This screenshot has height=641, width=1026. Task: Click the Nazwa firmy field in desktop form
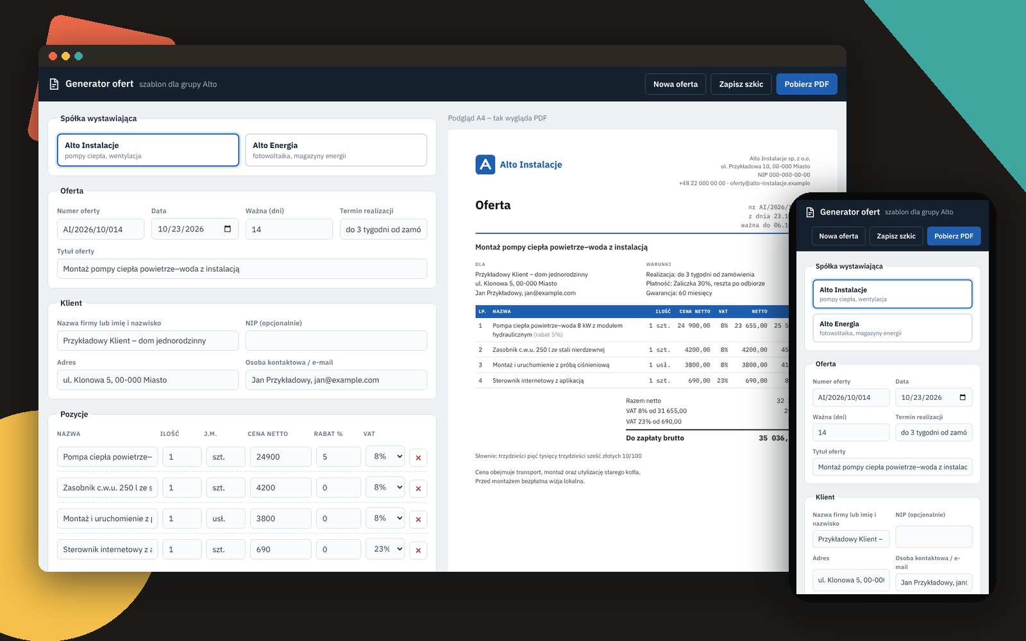click(x=147, y=340)
